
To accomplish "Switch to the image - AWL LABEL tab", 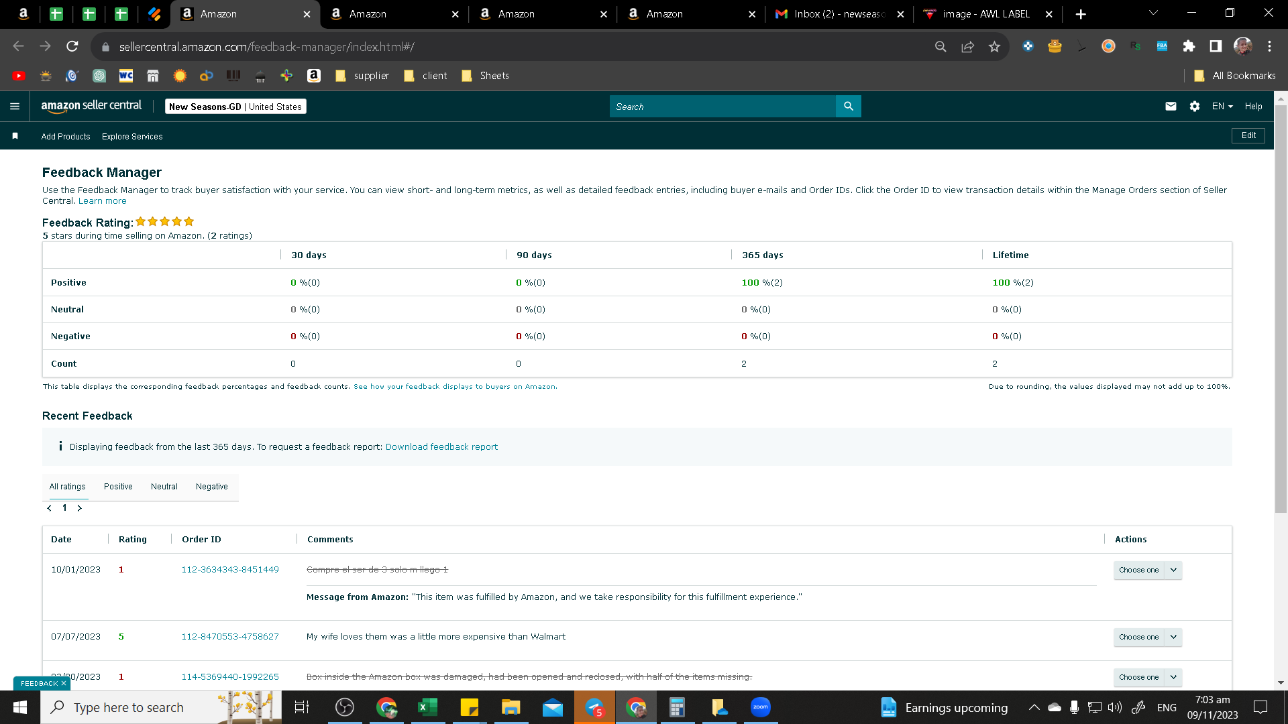I will click(x=986, y=14).
